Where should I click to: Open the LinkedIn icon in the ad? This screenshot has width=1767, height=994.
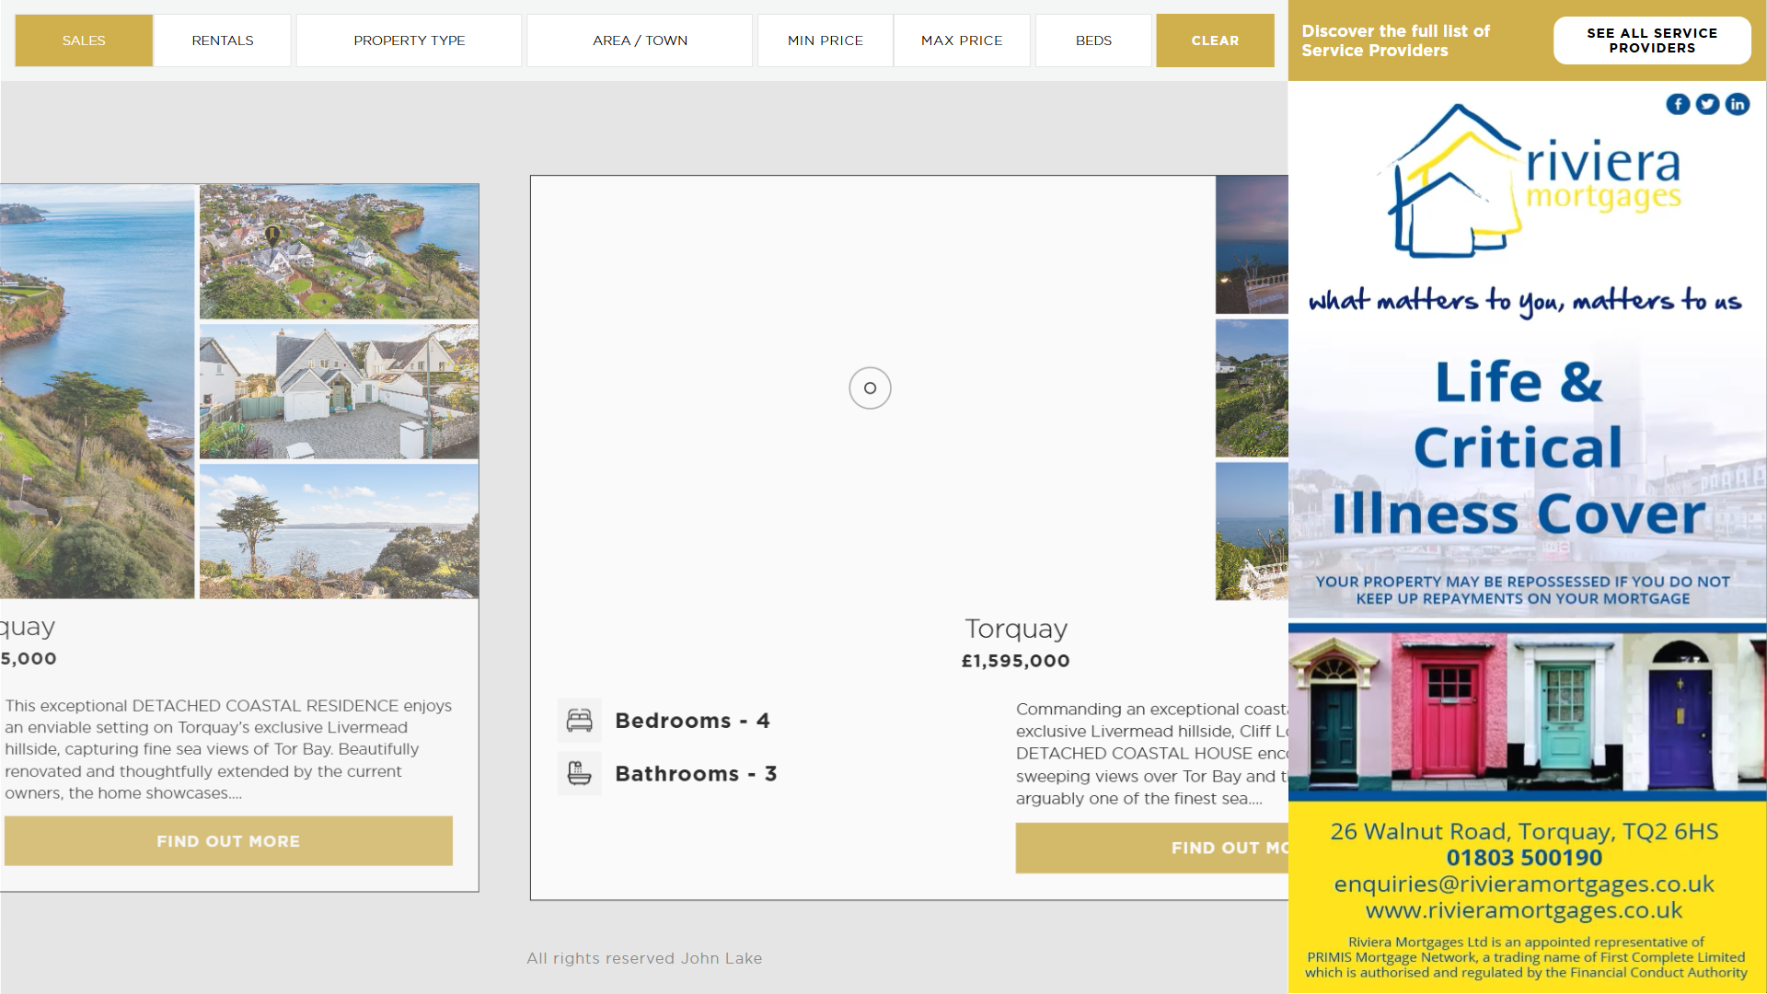coord(1737,104)
